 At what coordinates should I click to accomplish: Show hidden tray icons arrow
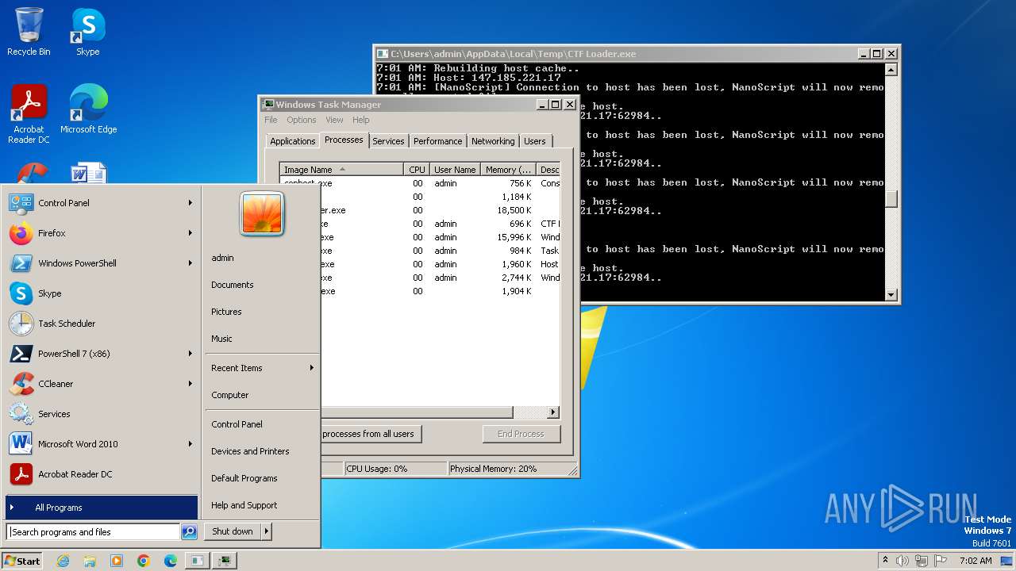tap(885, 560)
